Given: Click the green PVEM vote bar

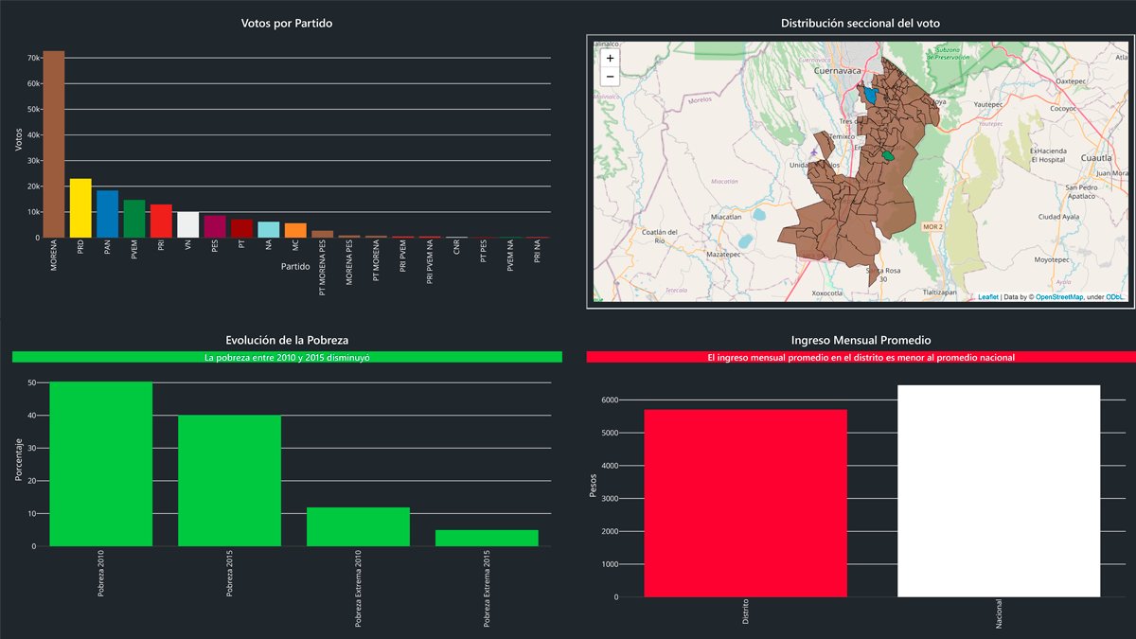Looking at the screenshot, I should tap(134, 219).
